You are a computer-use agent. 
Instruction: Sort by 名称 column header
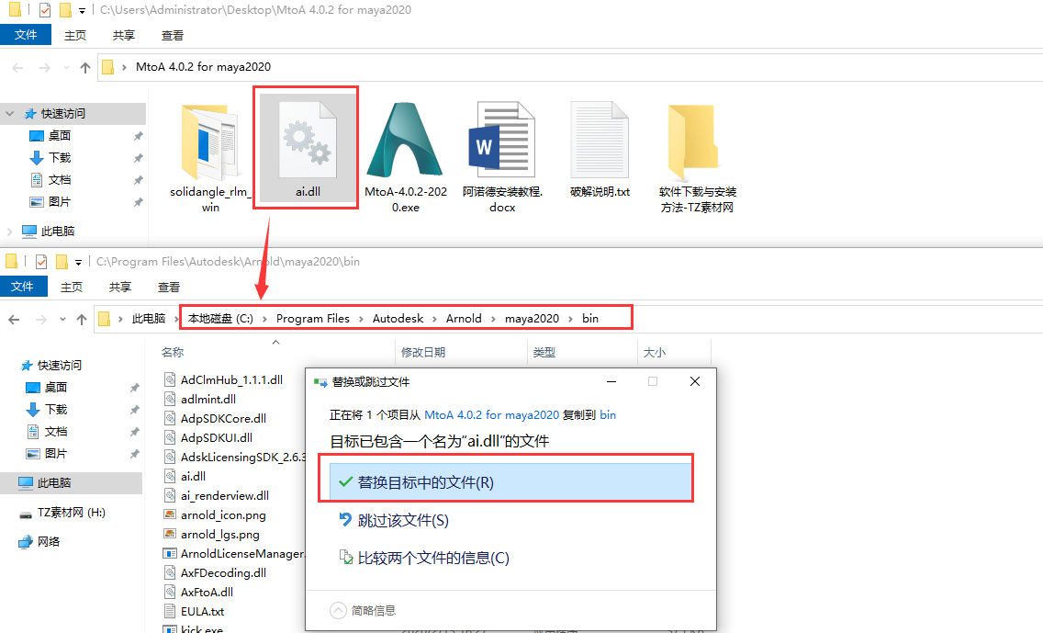click(x=173, y=352)
